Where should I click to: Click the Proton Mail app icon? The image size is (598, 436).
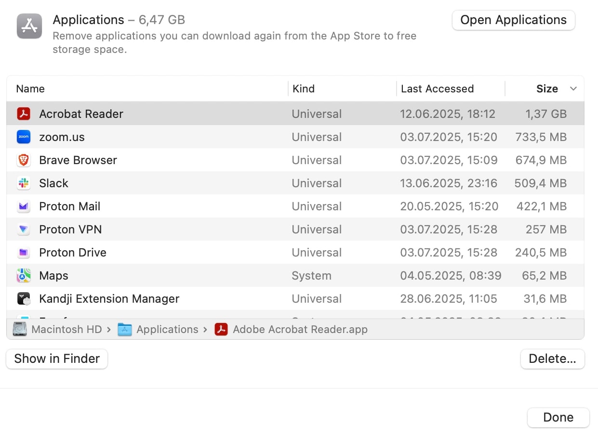(x=24, y=206)
